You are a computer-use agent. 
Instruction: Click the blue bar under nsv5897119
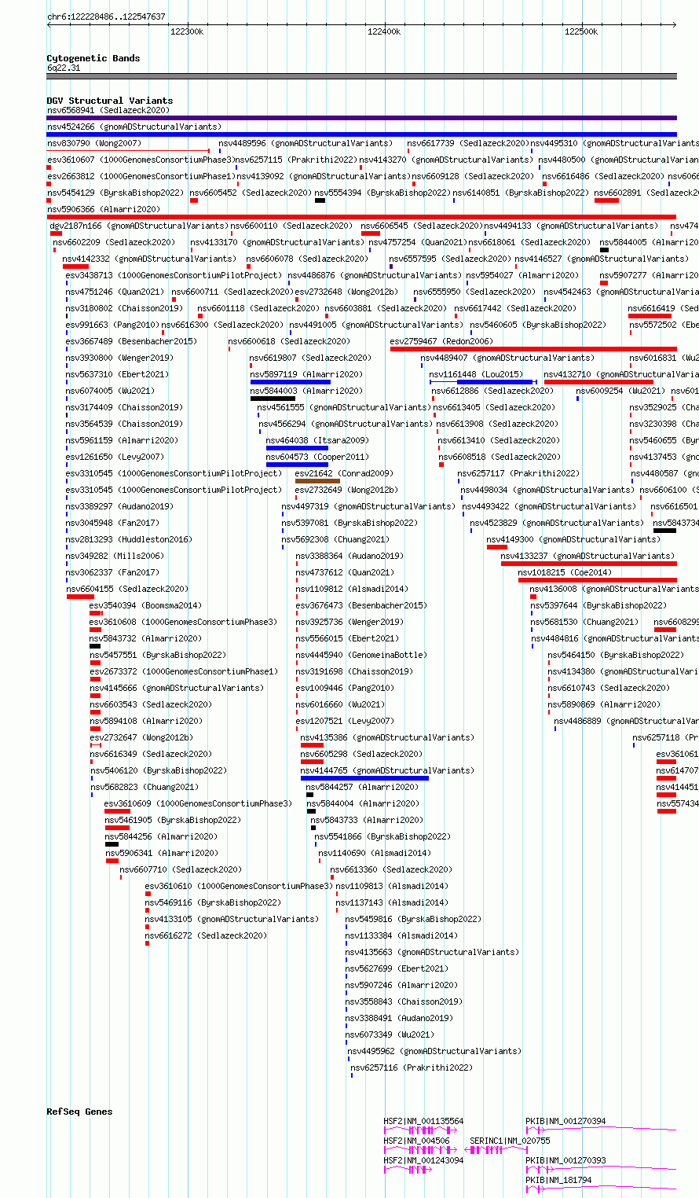[291, 382]
